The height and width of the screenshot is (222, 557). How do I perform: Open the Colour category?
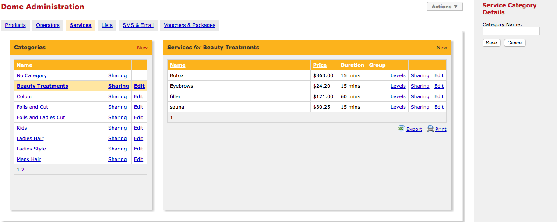[25, 96]
